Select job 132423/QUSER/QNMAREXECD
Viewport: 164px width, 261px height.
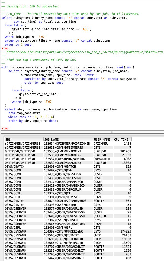pyautogui.click(x=64, y=186)
